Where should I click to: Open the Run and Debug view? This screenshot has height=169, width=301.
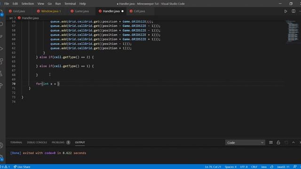click(x=1, y=48)
